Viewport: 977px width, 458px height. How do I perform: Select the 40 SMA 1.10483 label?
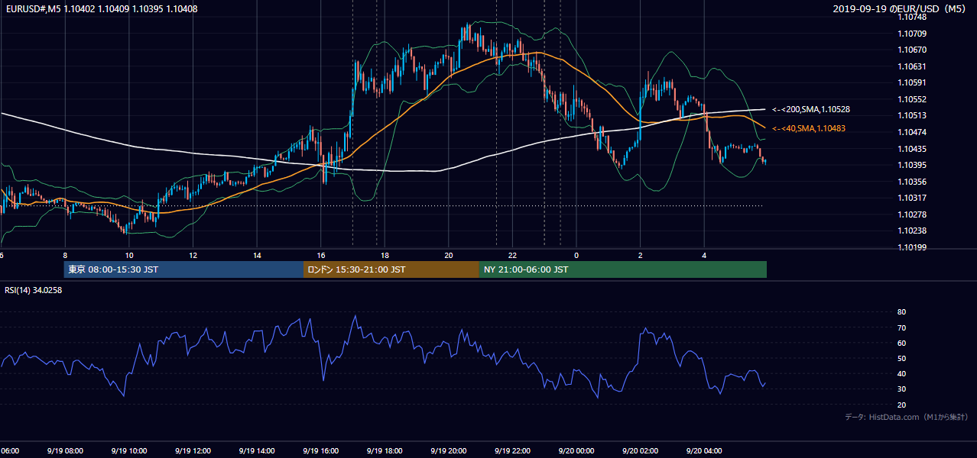[x=810, y=128]
